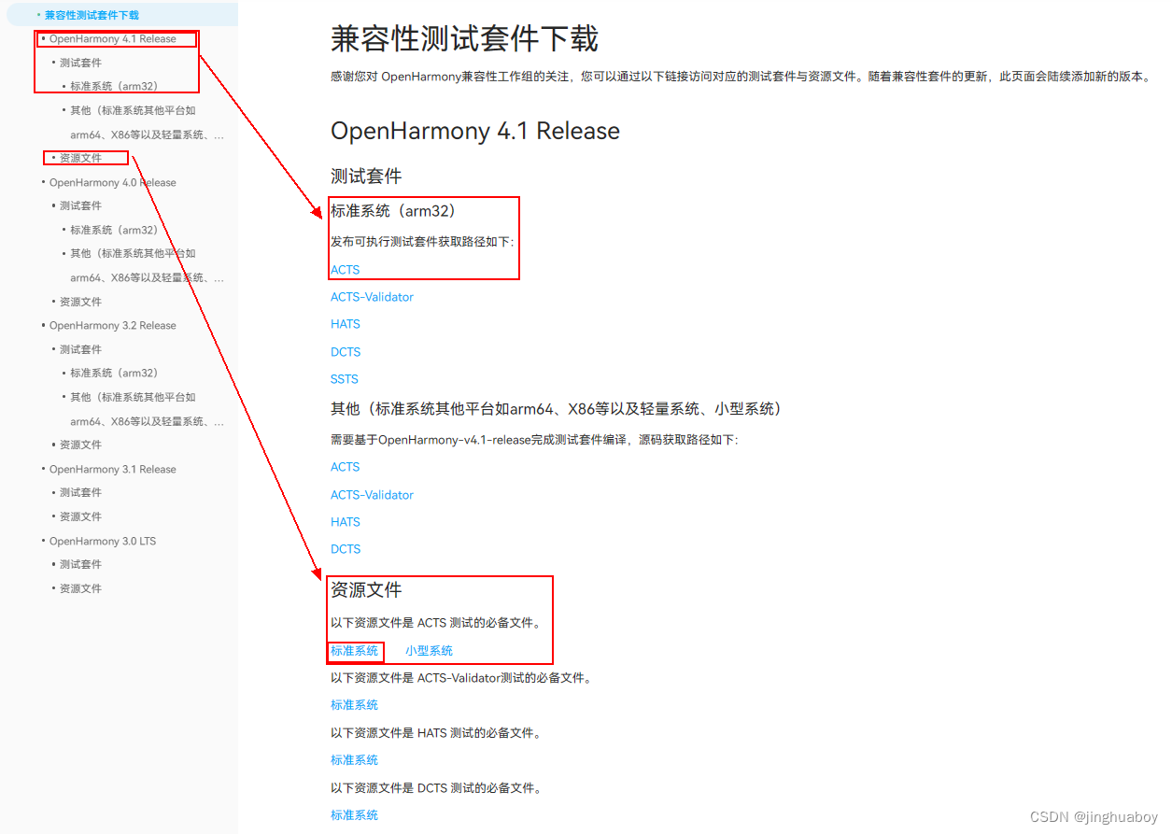1172x834 pixels.
Task: Click the 标准系统（arm32）heading in main content
Action: [x=393, y=211]
